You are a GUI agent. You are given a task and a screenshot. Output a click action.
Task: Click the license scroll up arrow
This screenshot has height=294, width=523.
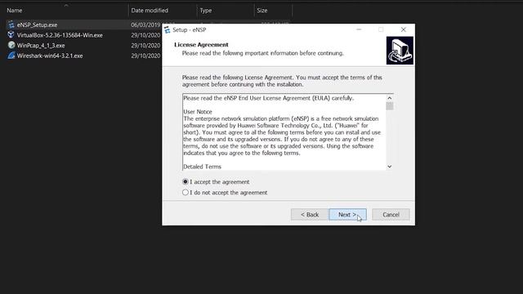point(389,98)
